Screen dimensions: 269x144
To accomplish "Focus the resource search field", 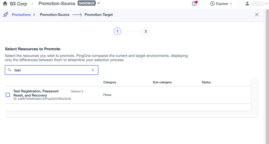I will (x=52, y=70).
